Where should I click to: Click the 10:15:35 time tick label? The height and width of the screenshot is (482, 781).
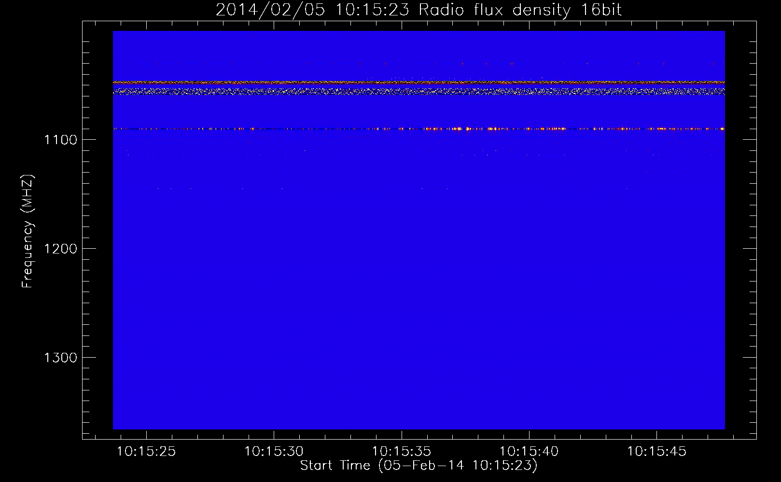pos(401,452)
